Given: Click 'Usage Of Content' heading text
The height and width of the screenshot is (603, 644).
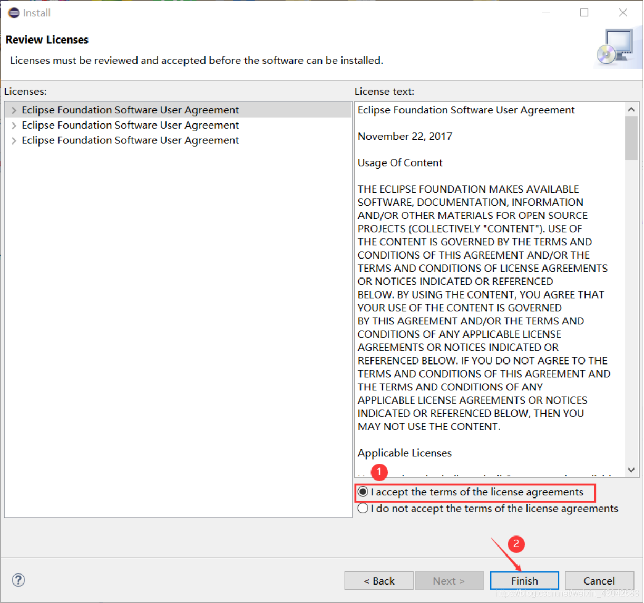Looking at the screenshot, I should coord(400,162).
